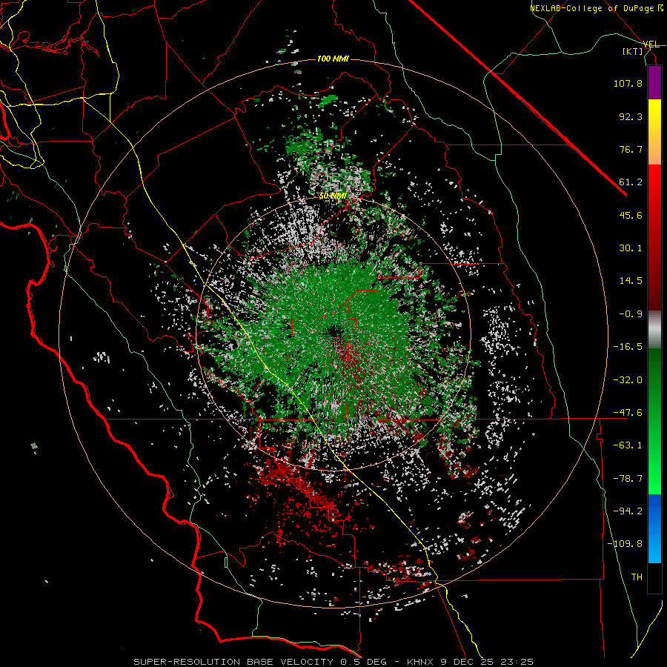The image size is (667, 667).
Task: Click the 76.7 legend value
Action: 631,149
